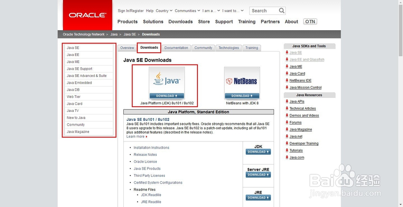Viewport: 403px width, 207px height.
Task: Open the Products menu
Action: (x=127, y=22)
